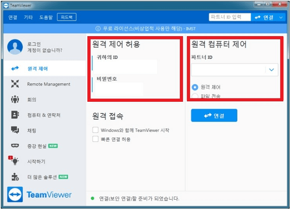Select the 파일 전송 radio button
Image resolution: width=290 pixels, height=209 pixels.
[195, 96]
